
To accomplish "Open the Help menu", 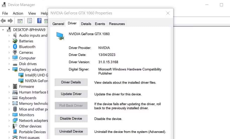I will 44,13.
